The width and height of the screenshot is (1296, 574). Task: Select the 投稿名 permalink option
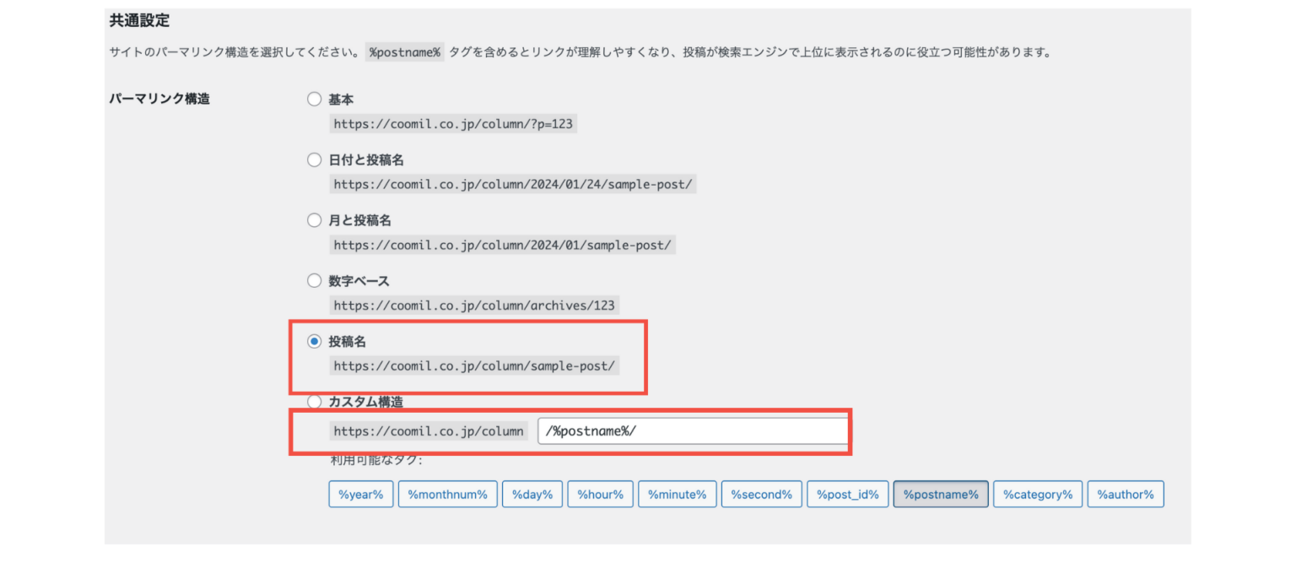[x=314, y=341]
